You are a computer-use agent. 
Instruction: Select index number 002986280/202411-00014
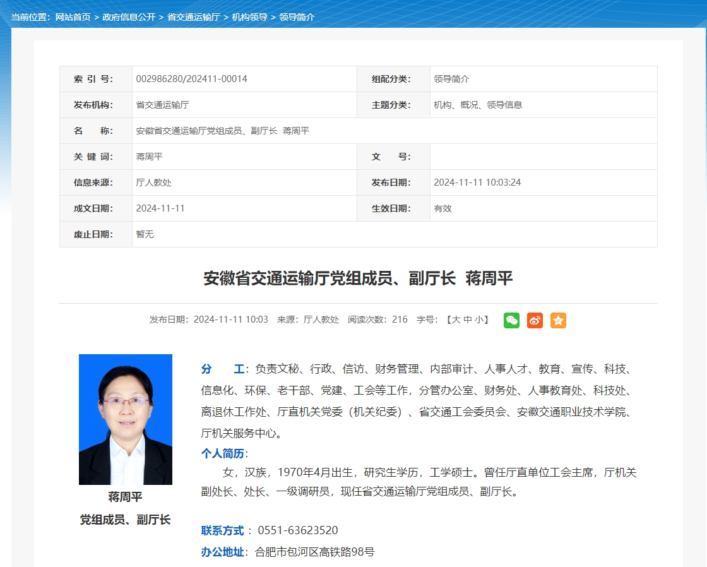[x=192, y=79]
